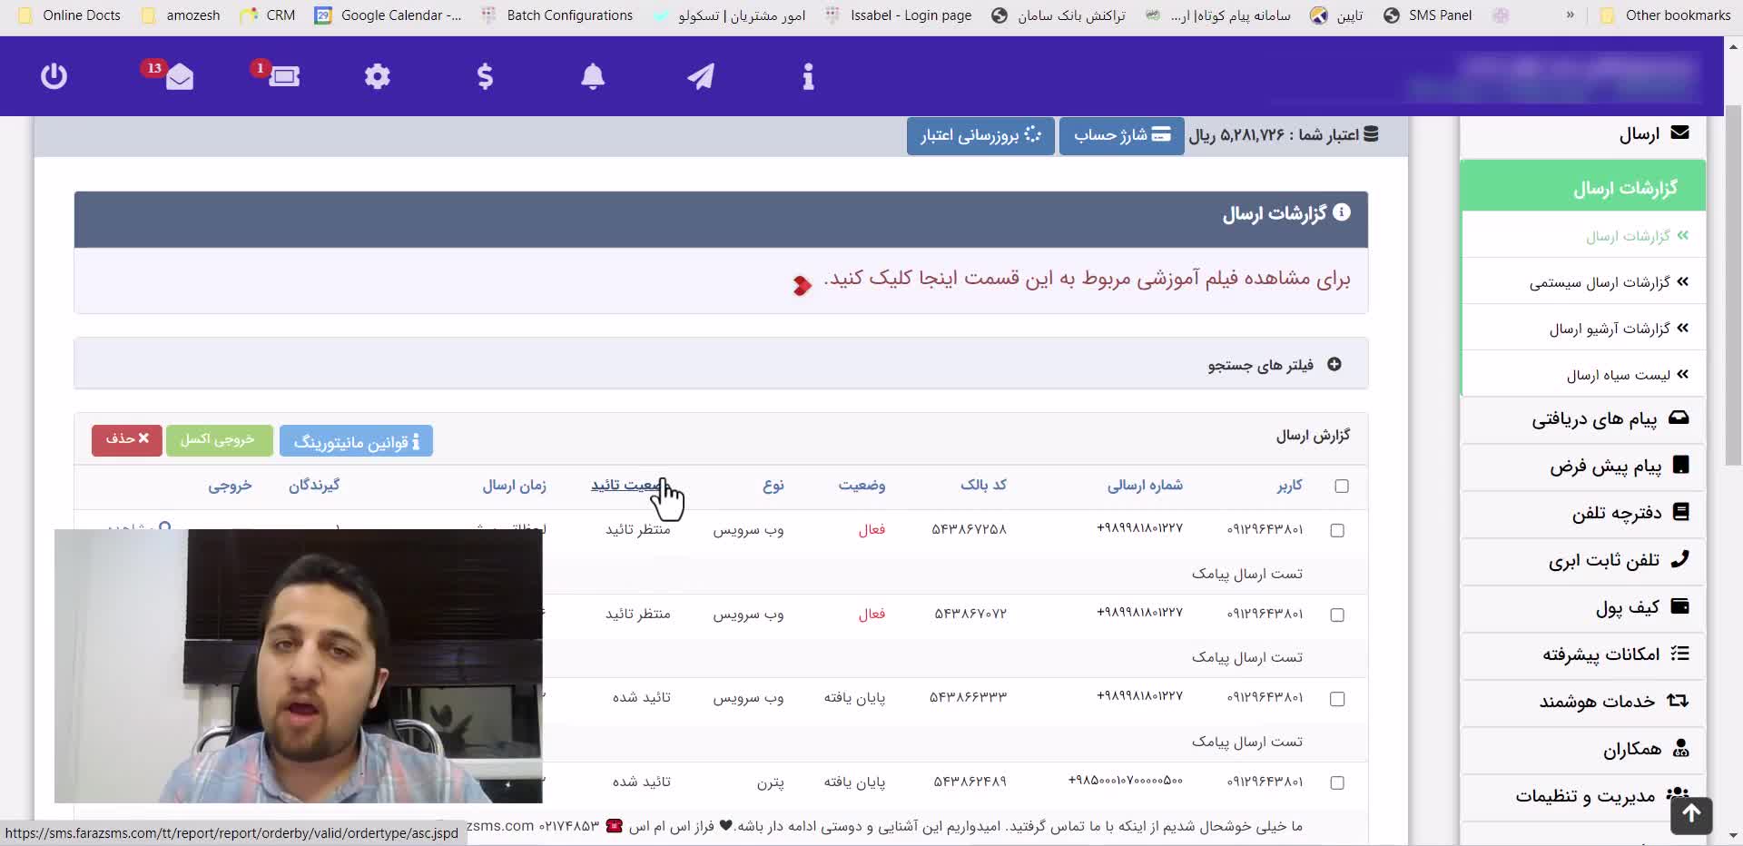Open the tickets icon with 1 badge
Viewport: 1743px width, 846px height.
(283, 77)
